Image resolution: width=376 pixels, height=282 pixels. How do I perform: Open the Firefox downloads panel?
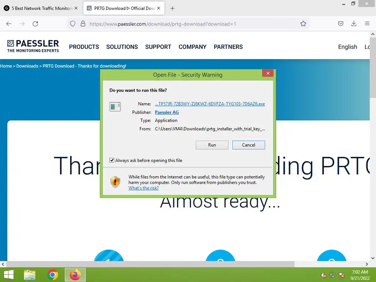click(354, 23)
